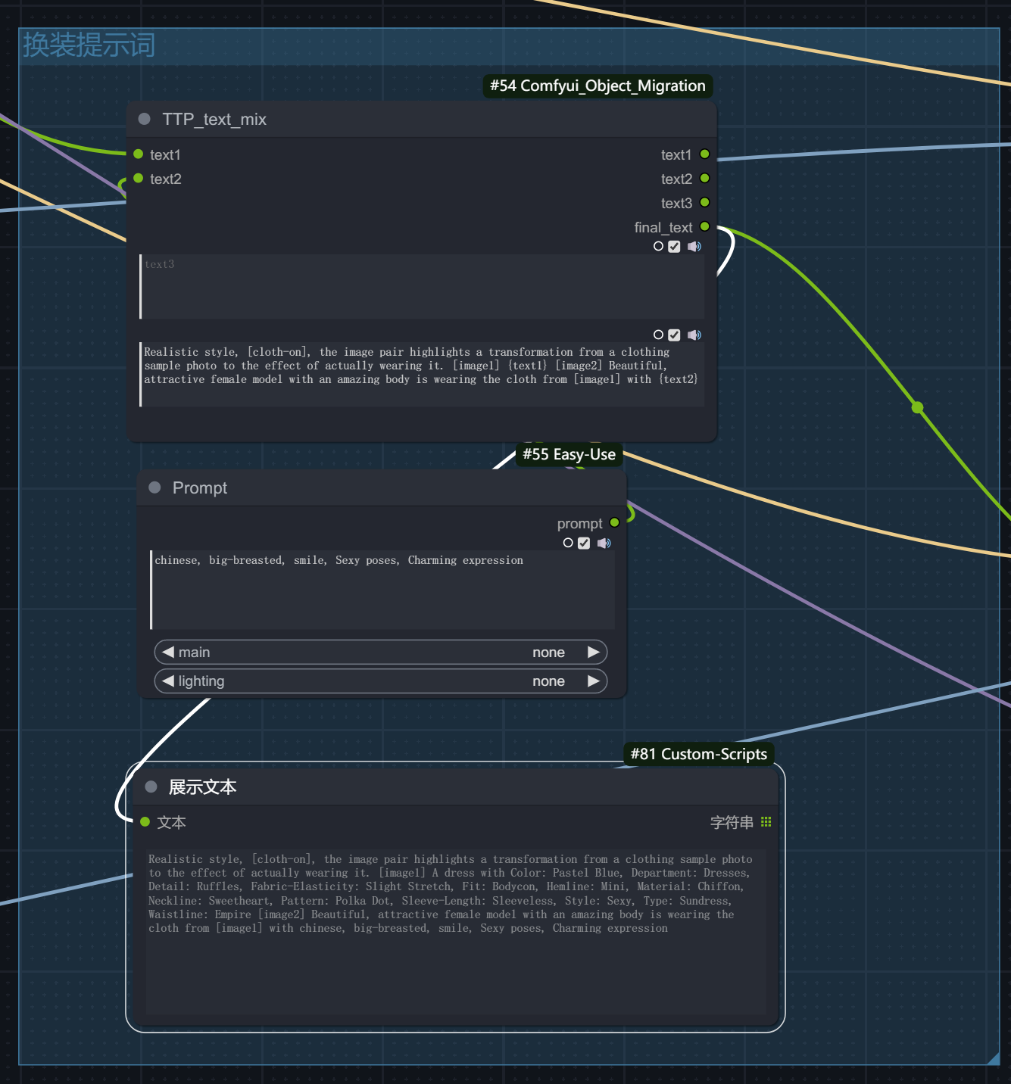Step main option to next value
The width and height of the screenshot is (1011, 1084).
pyautogui.click(x=594, y=652)
